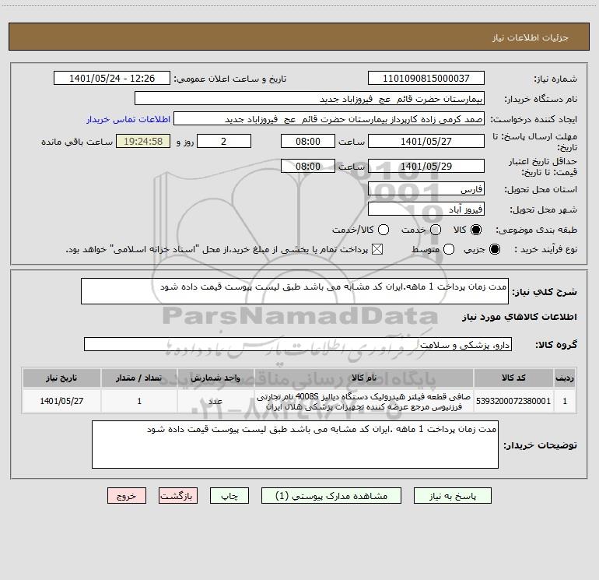Select the جزیی purchase type radio
The width and height of the screenshot is (599, 580).
pos(494,249)
